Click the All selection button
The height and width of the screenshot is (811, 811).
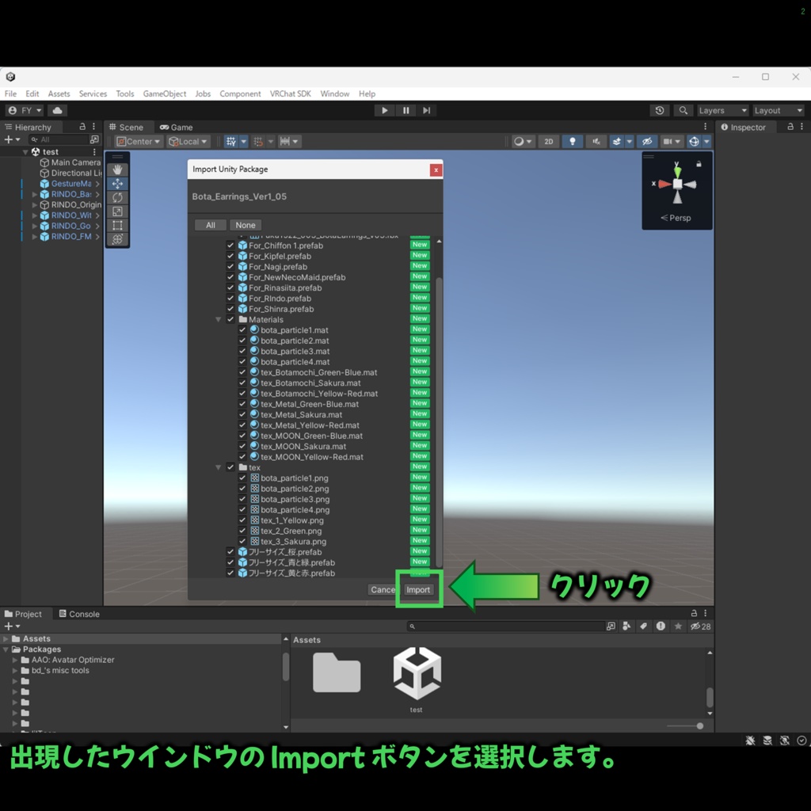pyautogui.click(x=211, y=225)
